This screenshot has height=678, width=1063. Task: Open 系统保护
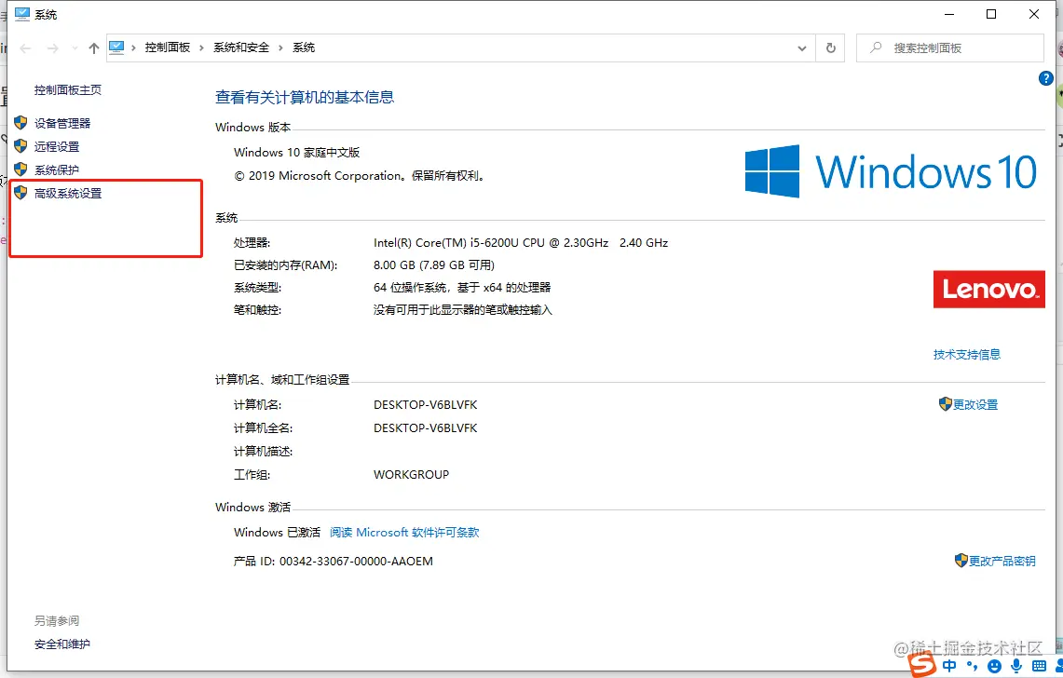(57, 170)
